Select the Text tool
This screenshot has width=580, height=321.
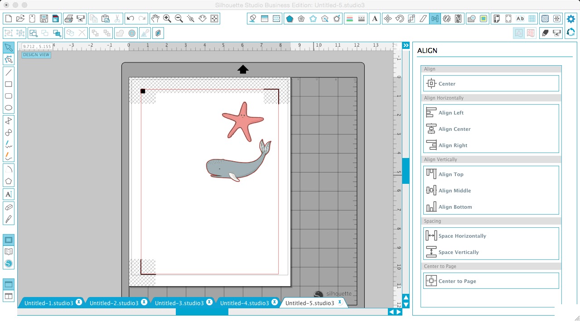(8, 194)
